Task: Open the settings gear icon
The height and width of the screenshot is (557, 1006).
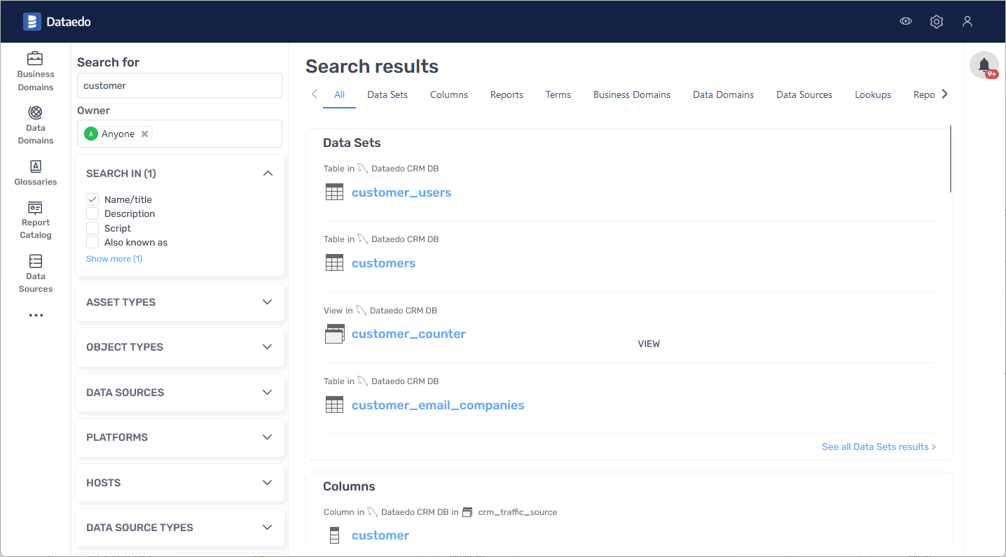Action: pos(937,22)
